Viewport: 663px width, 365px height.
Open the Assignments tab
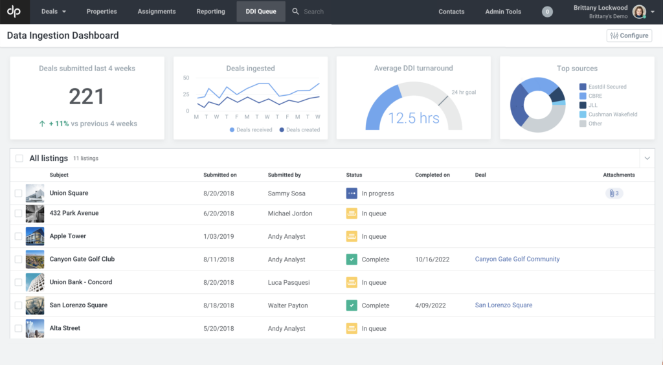coord(157,12)
